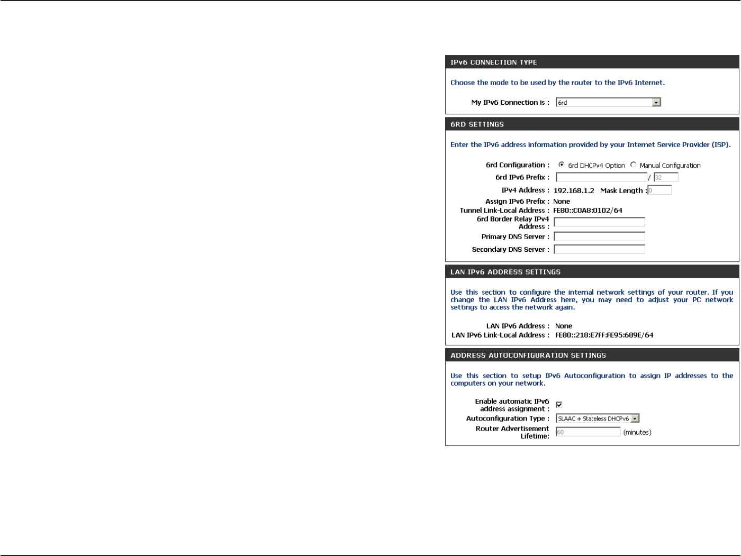Click the 6rd IPv6 Prefix input field
The height and width of the screenshot is (556, 741).
(601, 178)
